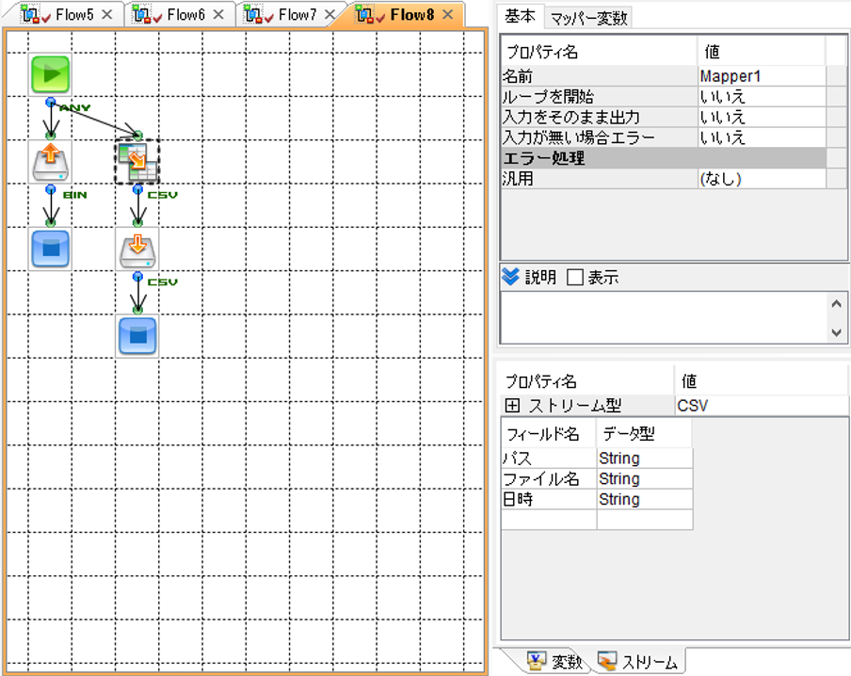Select the green Start component icon

[50, 75]
